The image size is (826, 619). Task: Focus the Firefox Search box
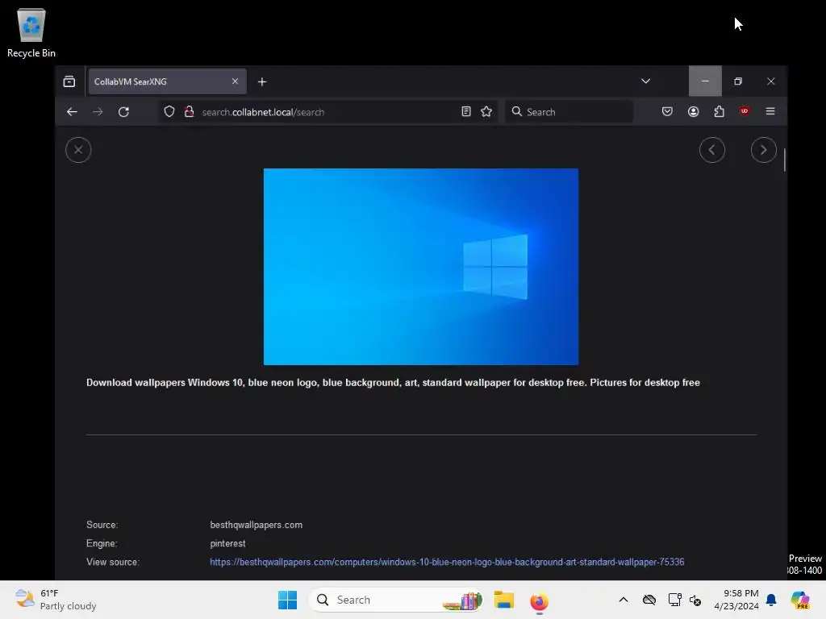(x=569, y=111)
